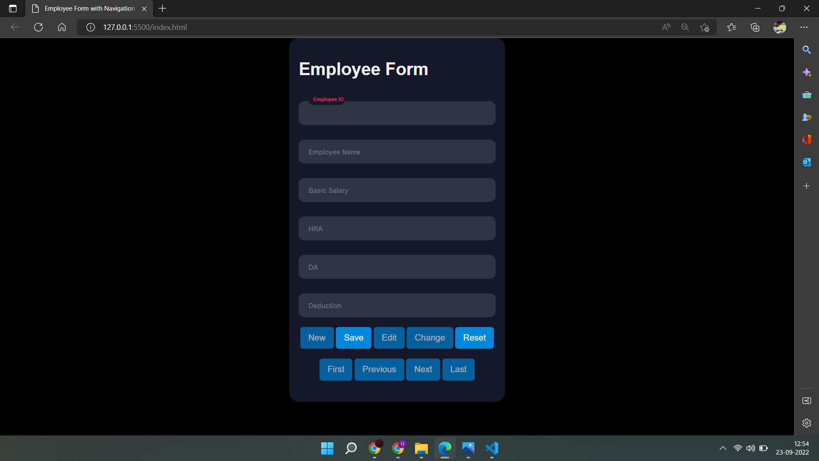Open the Windows Start menu
The image size is (819, 461).
[x=327, y=449]
